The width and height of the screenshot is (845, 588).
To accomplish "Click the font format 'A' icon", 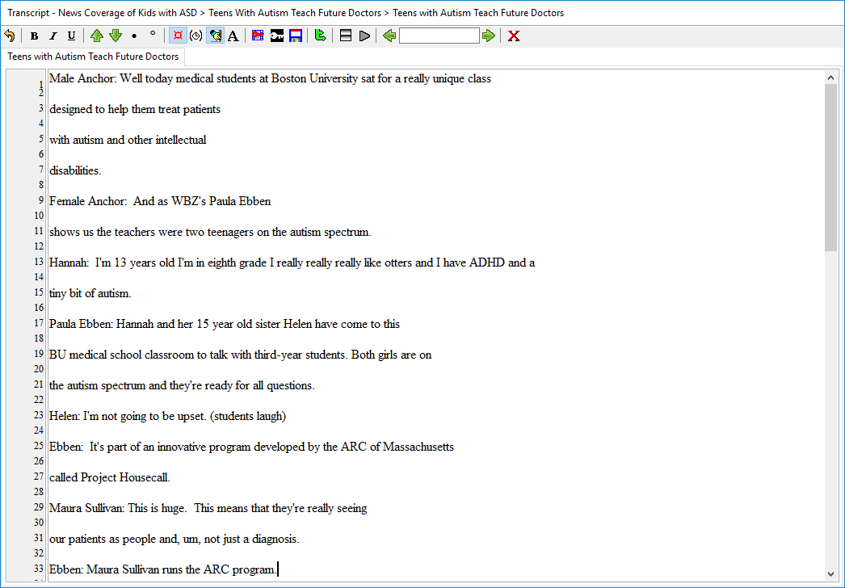I will coord(232,35).
